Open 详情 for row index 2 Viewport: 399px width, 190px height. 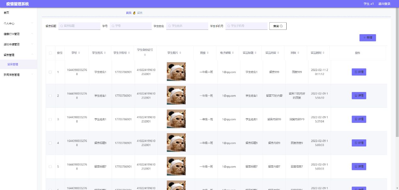pos(359,95)
